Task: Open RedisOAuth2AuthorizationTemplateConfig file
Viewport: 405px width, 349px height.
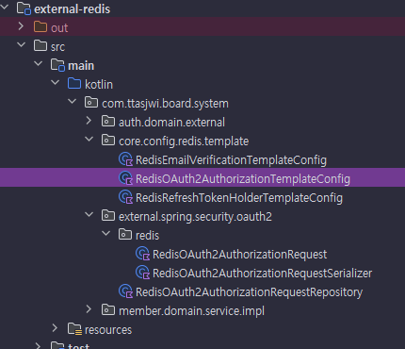Action: tap(243, 179)
